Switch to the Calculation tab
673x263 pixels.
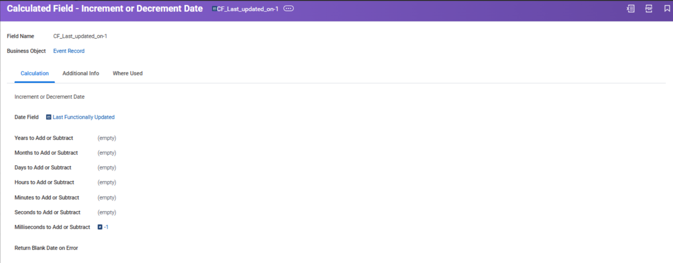click(34, 73)
